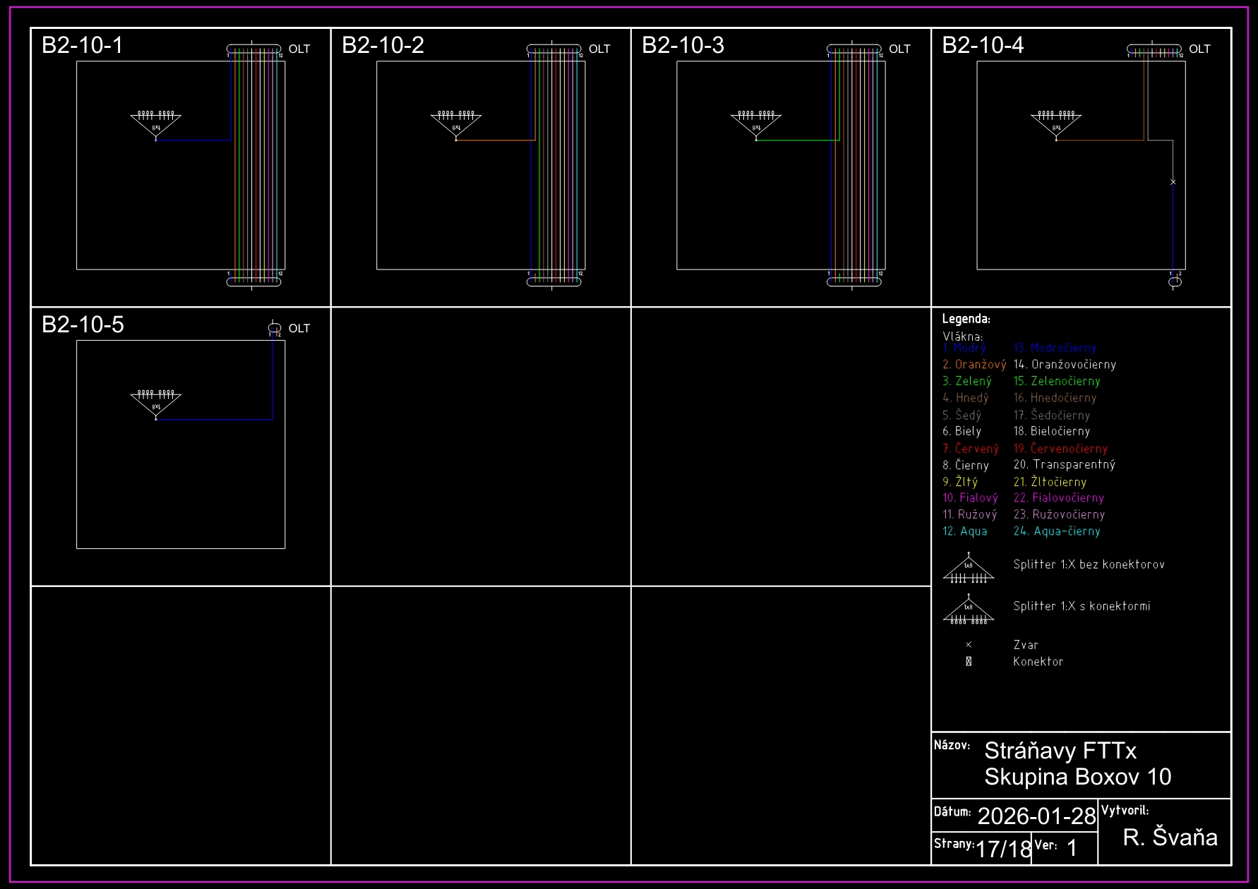
Task: Click the weld X marker in box B2-10-4
Action: point(1173,182)
